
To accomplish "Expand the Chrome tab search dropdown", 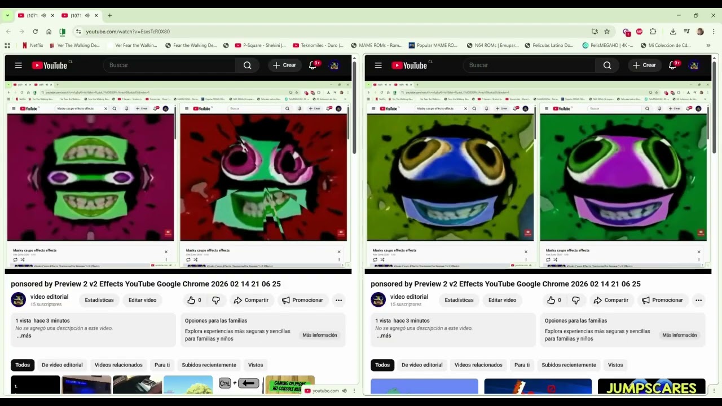I will (x=7, y=15).
